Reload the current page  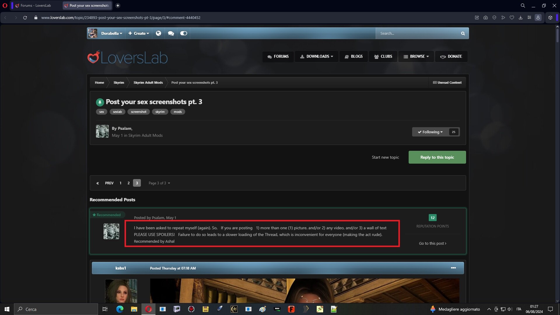click(x=25, y=18)
